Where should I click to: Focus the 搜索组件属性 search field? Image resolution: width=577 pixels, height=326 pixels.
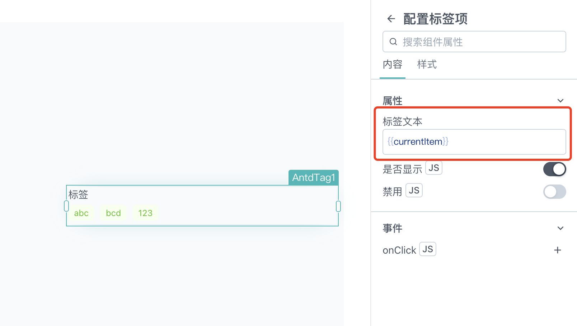pos(474,42)
